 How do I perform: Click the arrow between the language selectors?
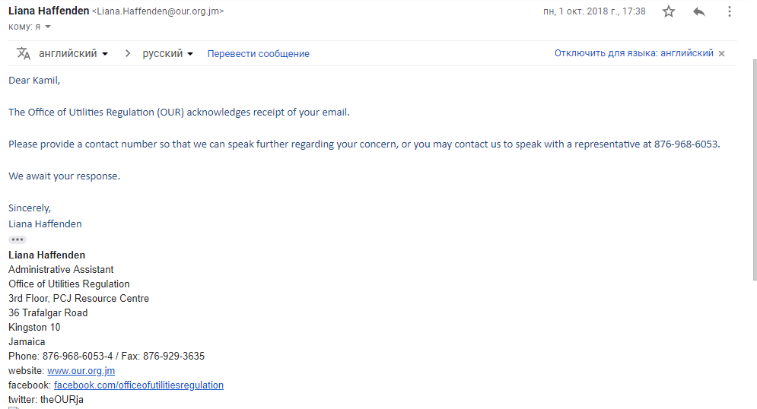point(127,53)
